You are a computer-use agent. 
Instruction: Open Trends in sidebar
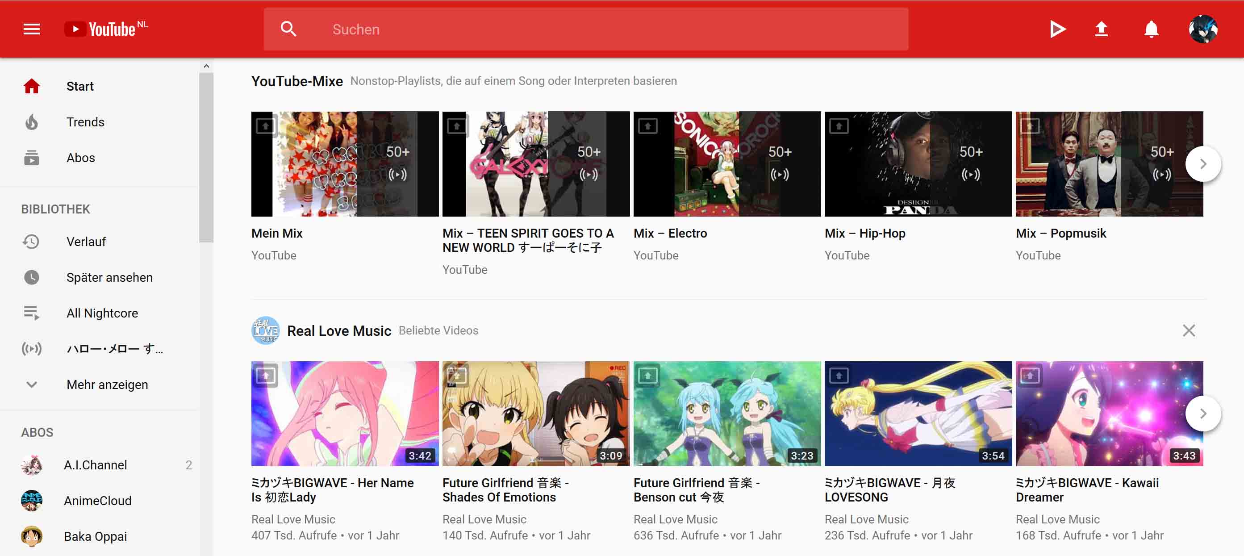99,122
